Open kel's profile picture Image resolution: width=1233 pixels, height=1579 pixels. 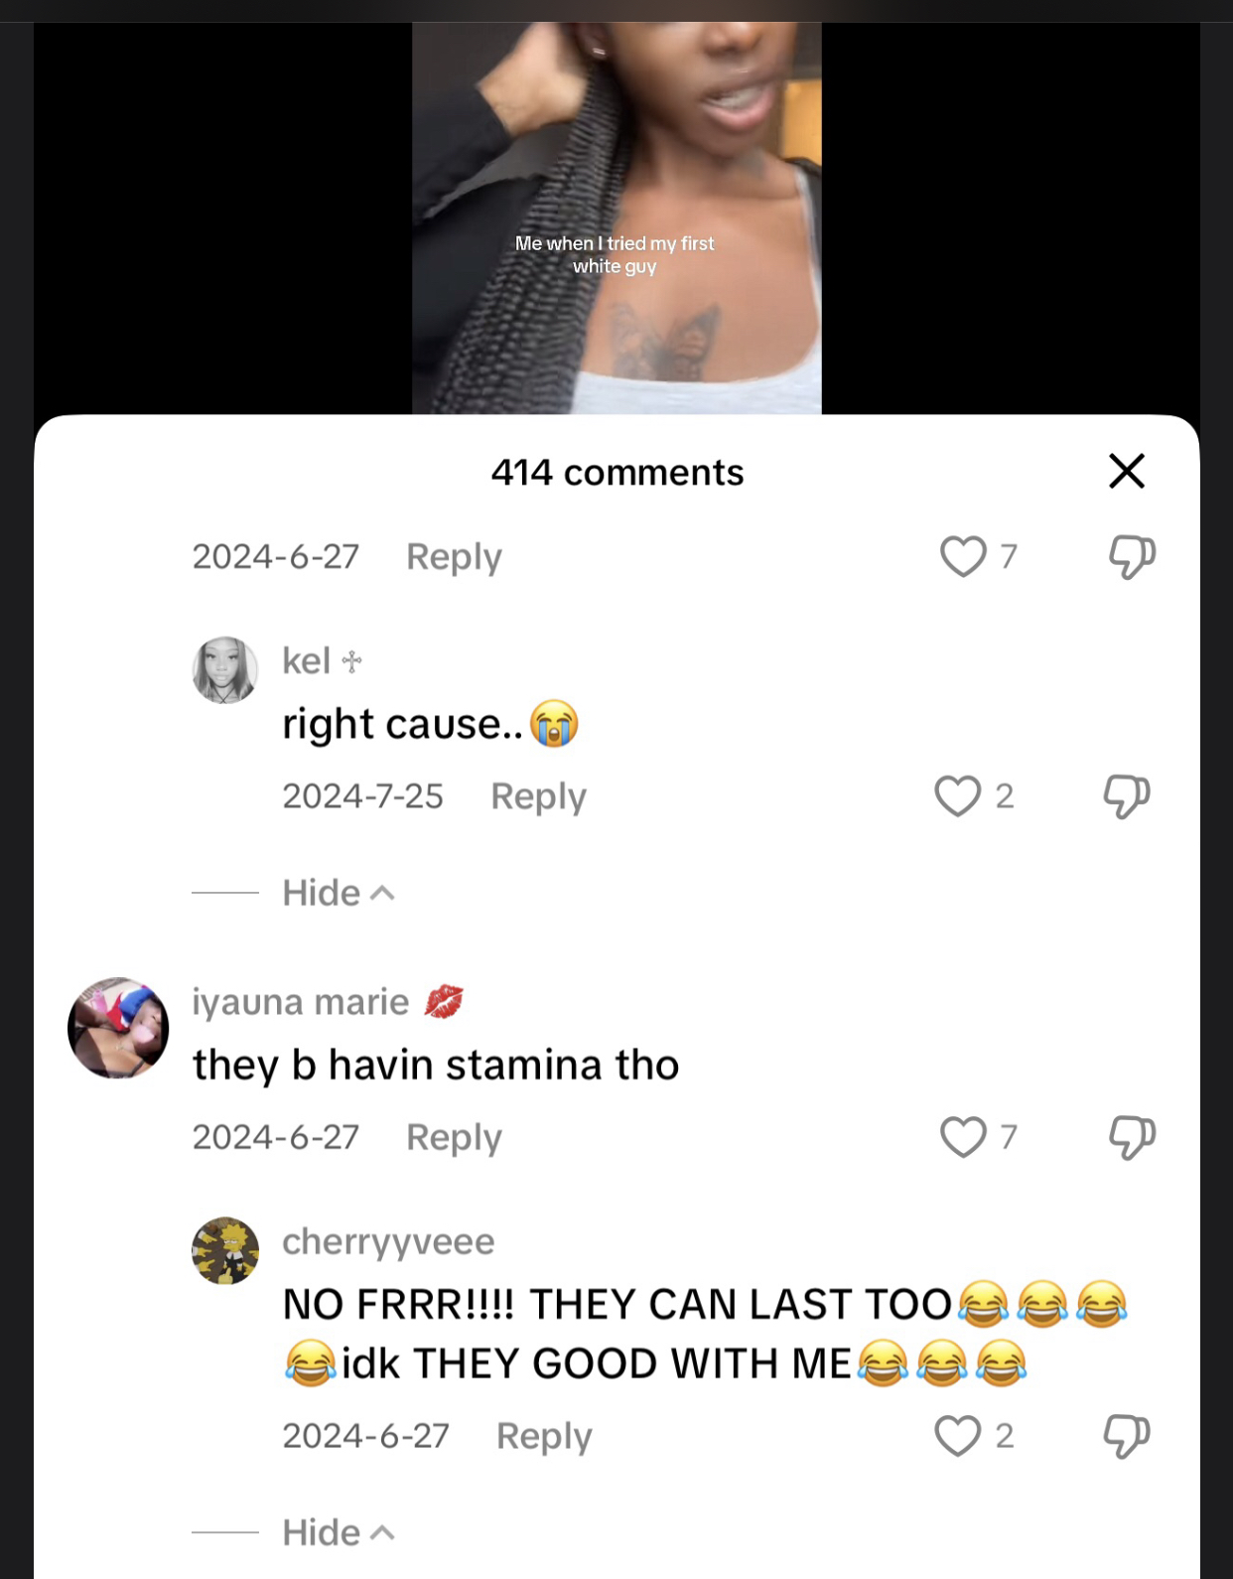[x=225, y=670]
